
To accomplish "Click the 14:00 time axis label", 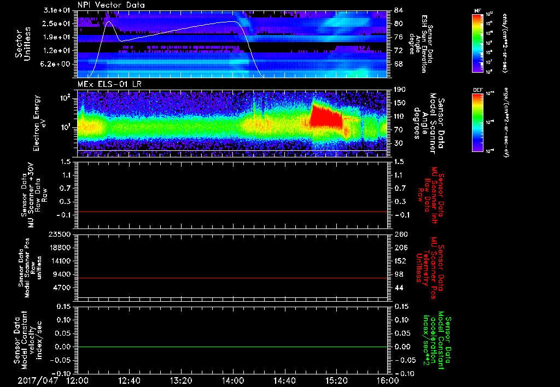I will (x=233, y=381).
